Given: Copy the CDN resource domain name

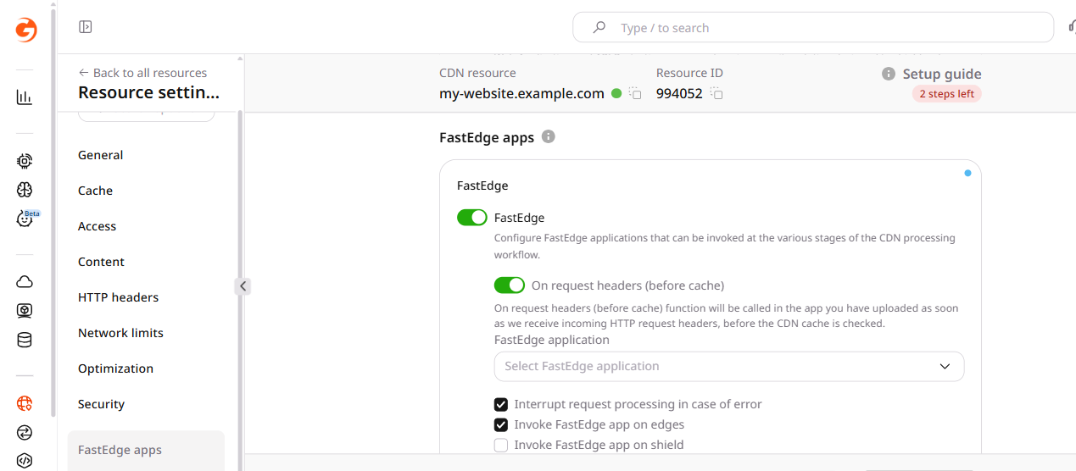Looking at the screenshot, I should (x=635, y=93).
